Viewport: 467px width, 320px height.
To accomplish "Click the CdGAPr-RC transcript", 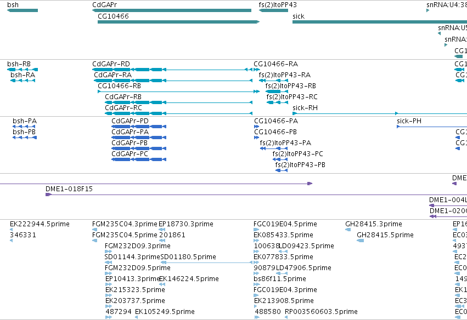I will [178, 113].
